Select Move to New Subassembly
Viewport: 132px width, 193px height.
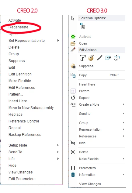(x=31, y=108)
